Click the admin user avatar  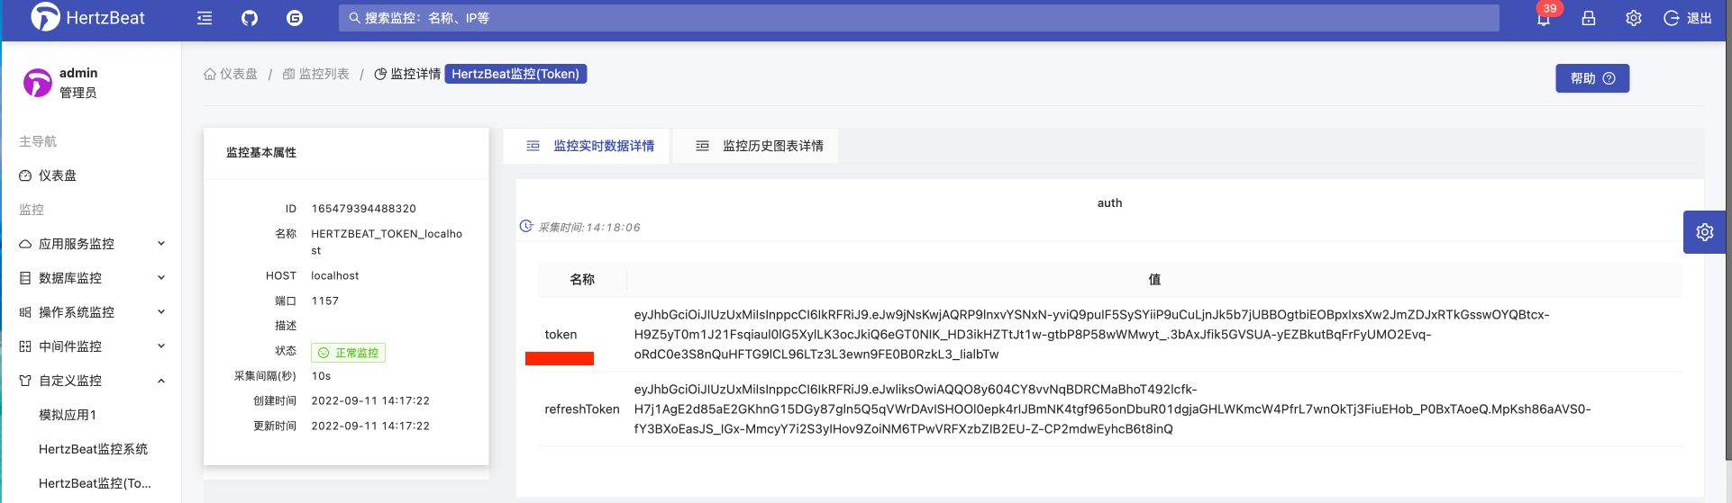pos(38,83)
